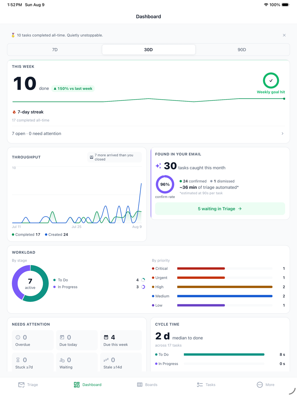Open the Overdue tile

[33, 340]
